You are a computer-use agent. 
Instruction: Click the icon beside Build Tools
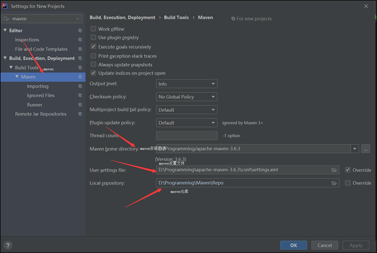tap(80, 67)
